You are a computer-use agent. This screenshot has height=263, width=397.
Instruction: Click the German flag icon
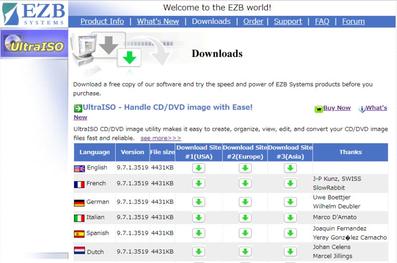[x=79, y=203]
